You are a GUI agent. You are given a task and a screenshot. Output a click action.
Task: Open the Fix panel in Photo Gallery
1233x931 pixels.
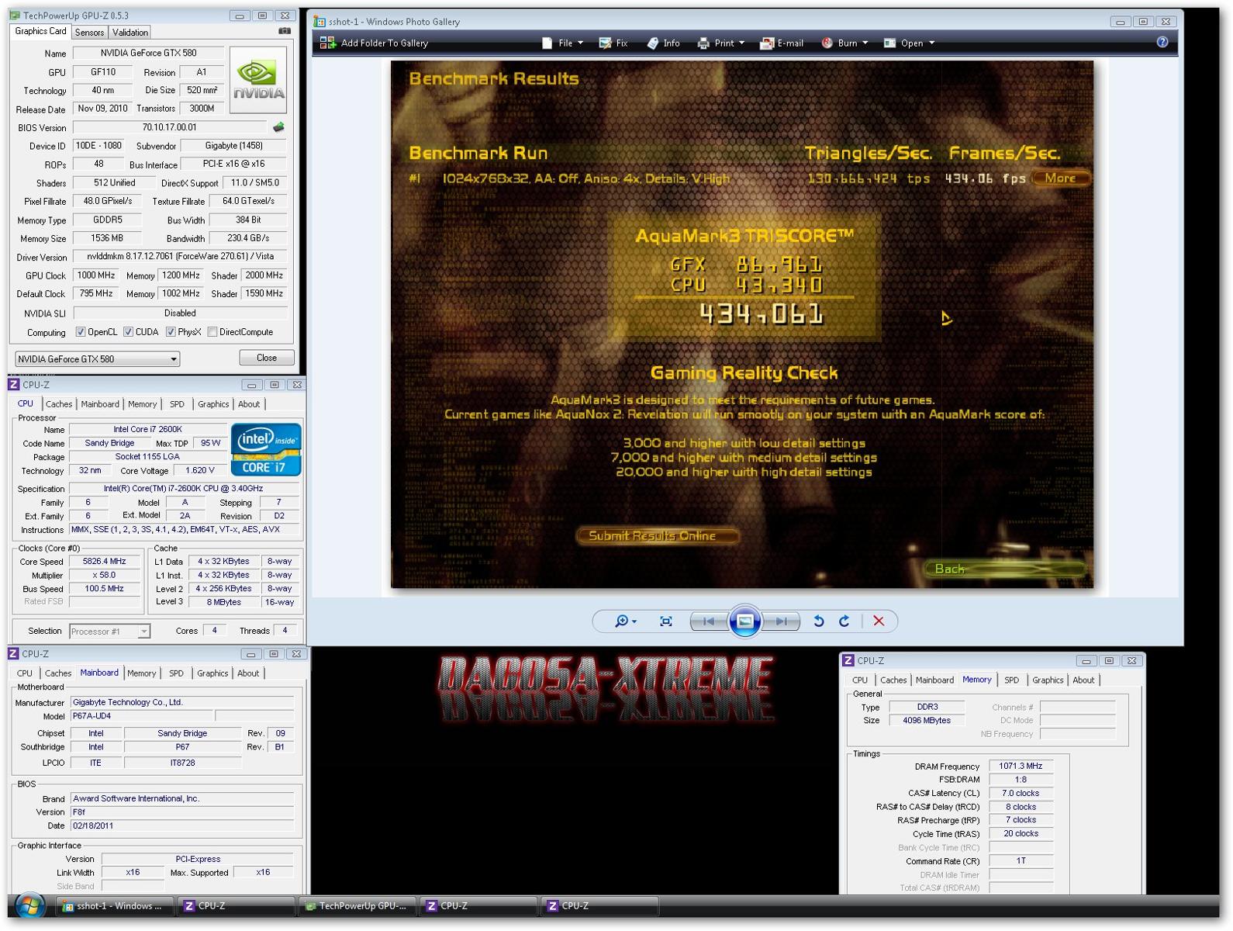613,43
